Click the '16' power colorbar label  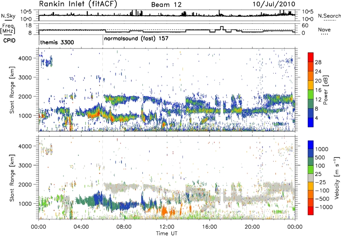(318, 90)
